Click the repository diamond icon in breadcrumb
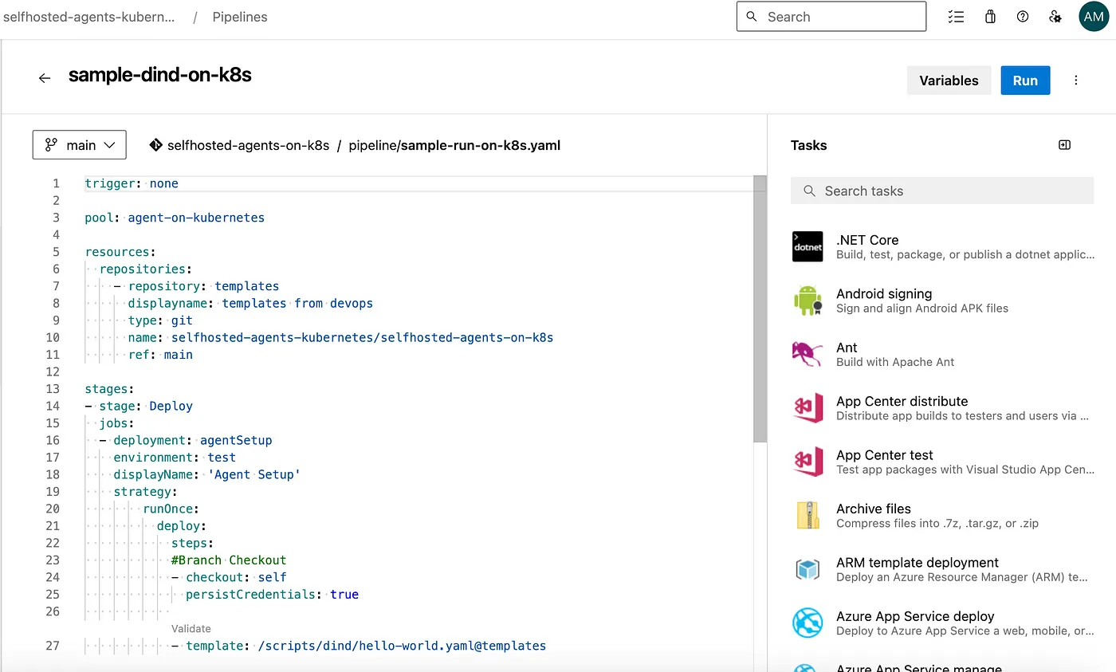This screenshot has width=1116, height=672. tap(155, 145)
